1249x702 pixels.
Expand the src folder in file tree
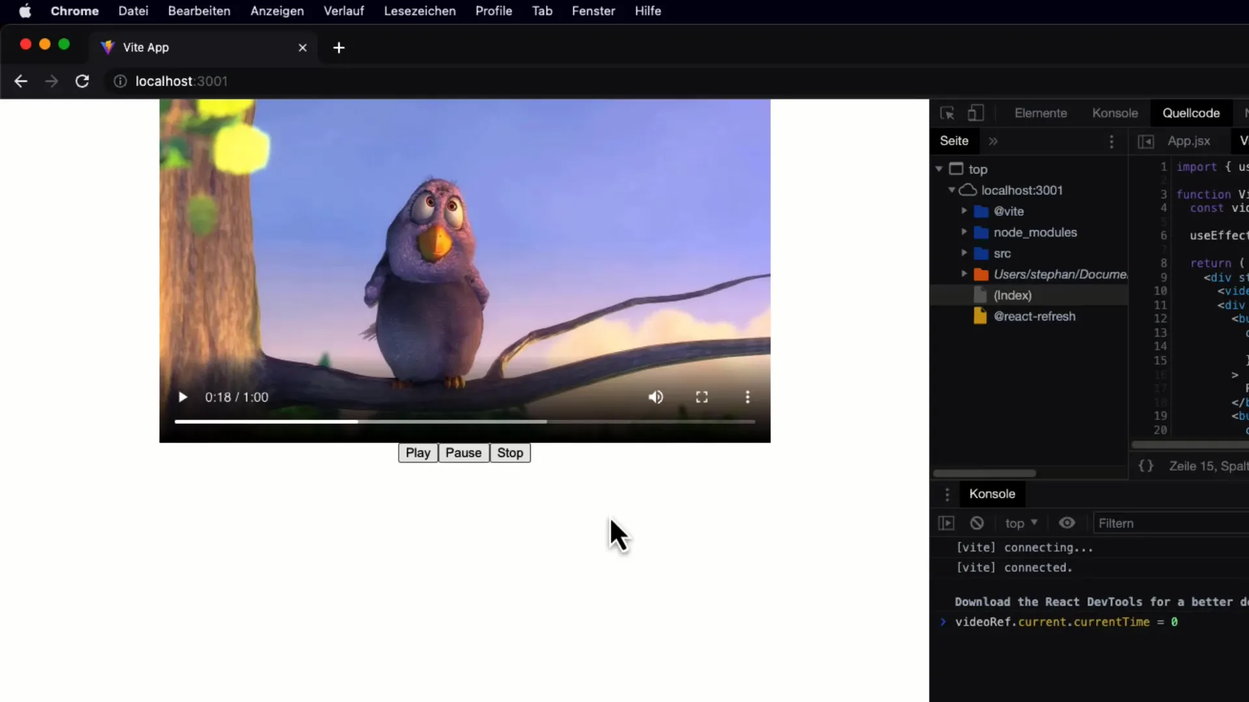point(964,253)
